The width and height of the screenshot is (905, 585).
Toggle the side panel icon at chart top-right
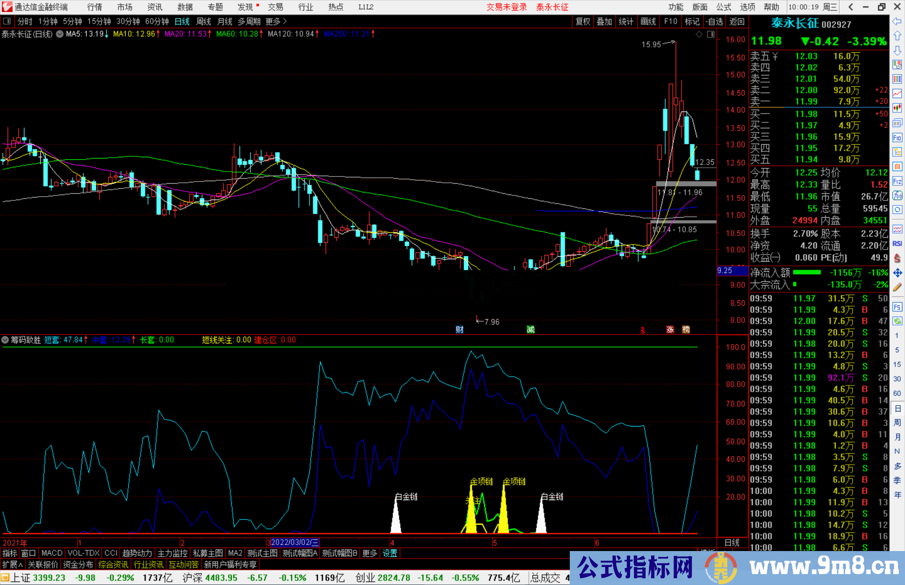tap(711, 34)
